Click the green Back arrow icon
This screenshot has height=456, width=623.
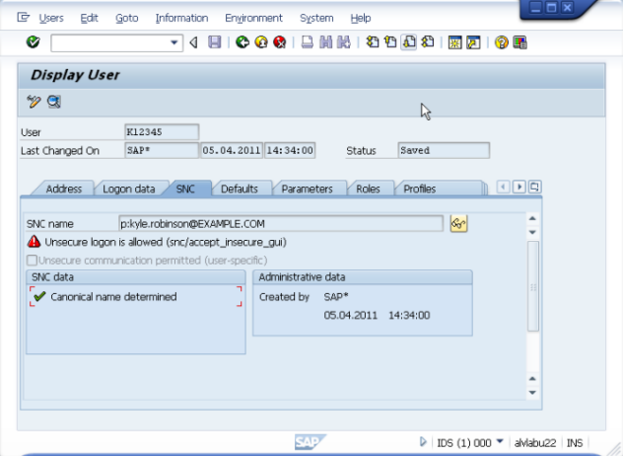pyautogui.click(x=242, y=42)
